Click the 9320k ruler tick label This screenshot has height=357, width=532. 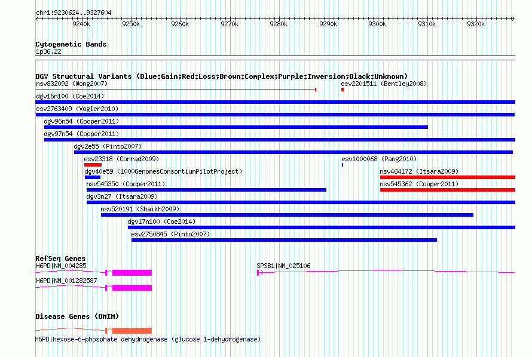(476, 24)
